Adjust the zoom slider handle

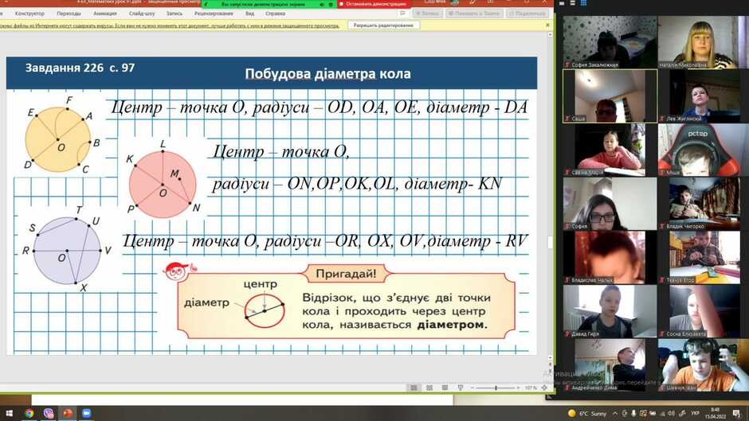tap(496, 388)
